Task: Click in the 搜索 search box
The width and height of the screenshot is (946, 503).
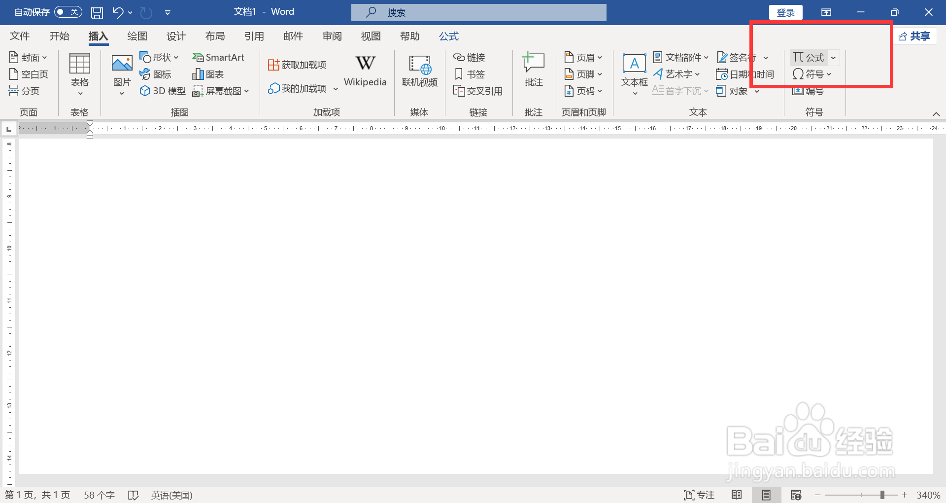Action: click(478, 12)
